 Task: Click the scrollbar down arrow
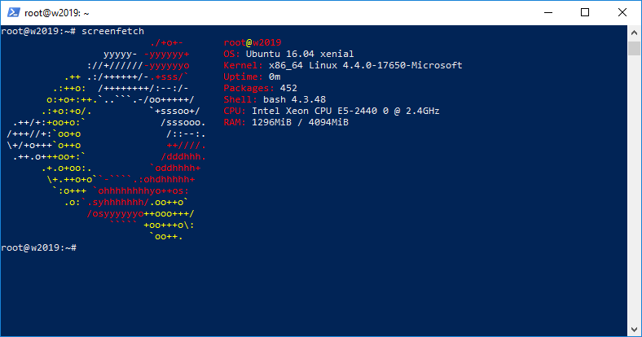point(634,329)
